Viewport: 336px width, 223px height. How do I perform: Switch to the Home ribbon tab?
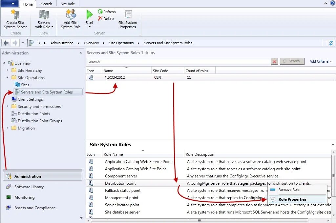[28, 4]
